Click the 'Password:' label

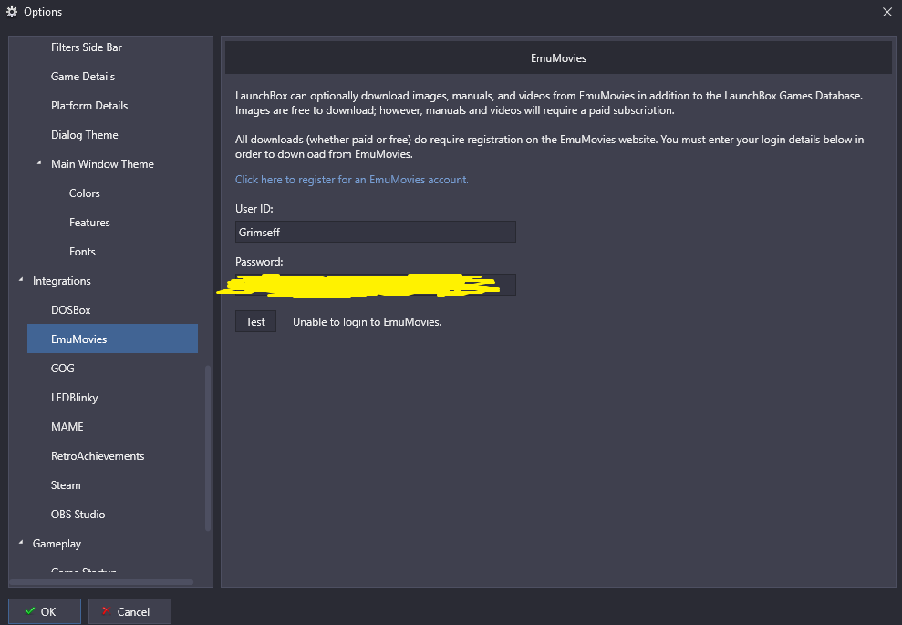[x=259, y=262]
